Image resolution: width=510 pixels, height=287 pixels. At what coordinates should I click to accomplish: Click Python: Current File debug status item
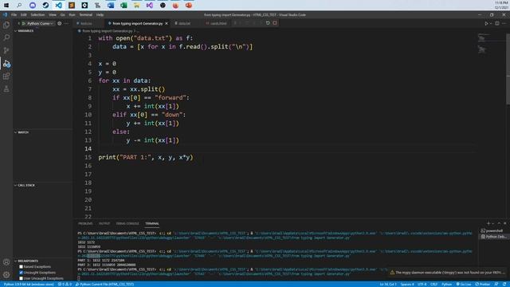pyautogui.click(x=104, y=284)
